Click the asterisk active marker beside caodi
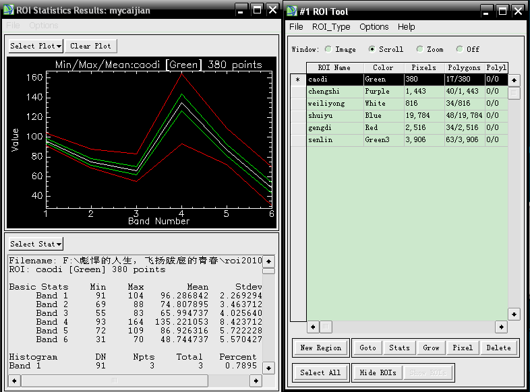The image size is (530, 392). (298, 79)
